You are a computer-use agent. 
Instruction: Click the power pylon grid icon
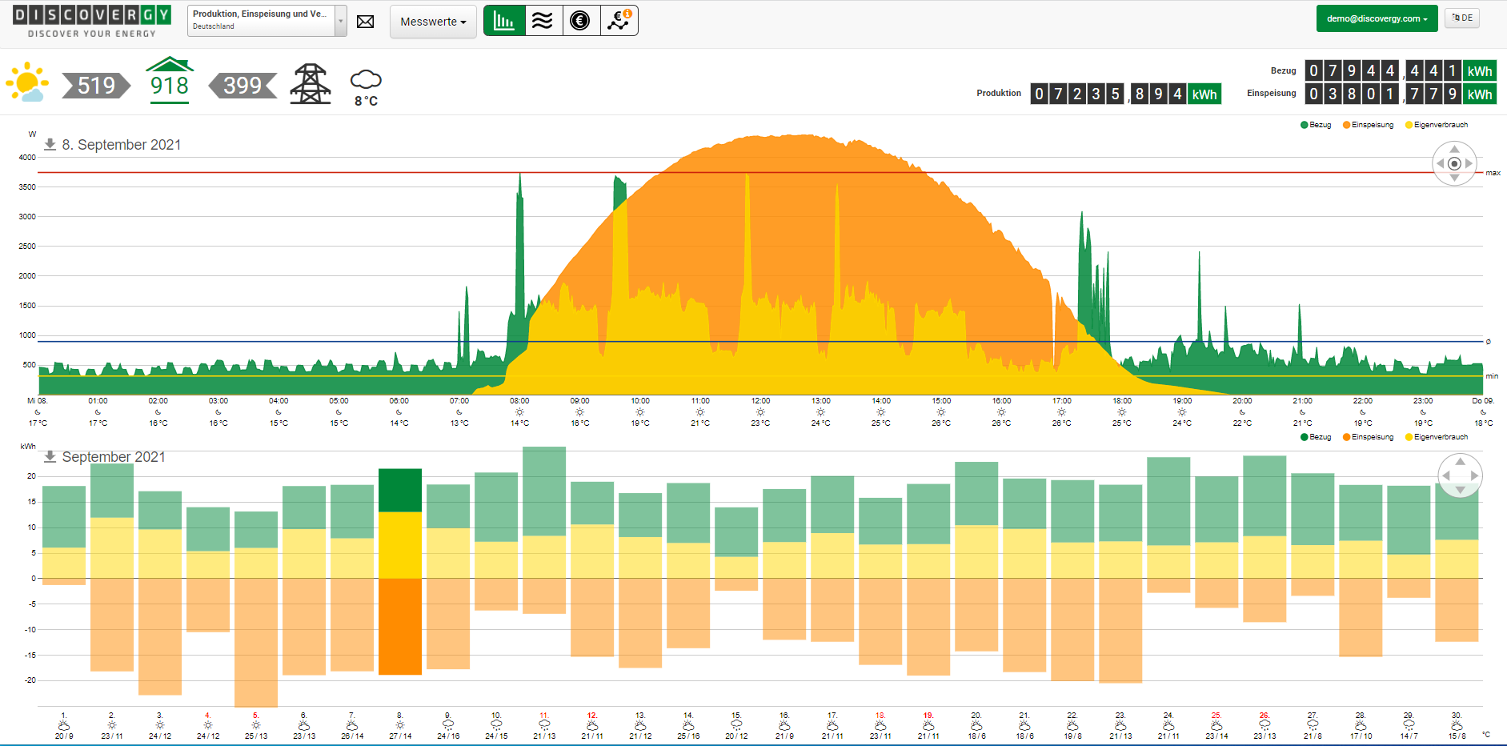tap(311, 84)
